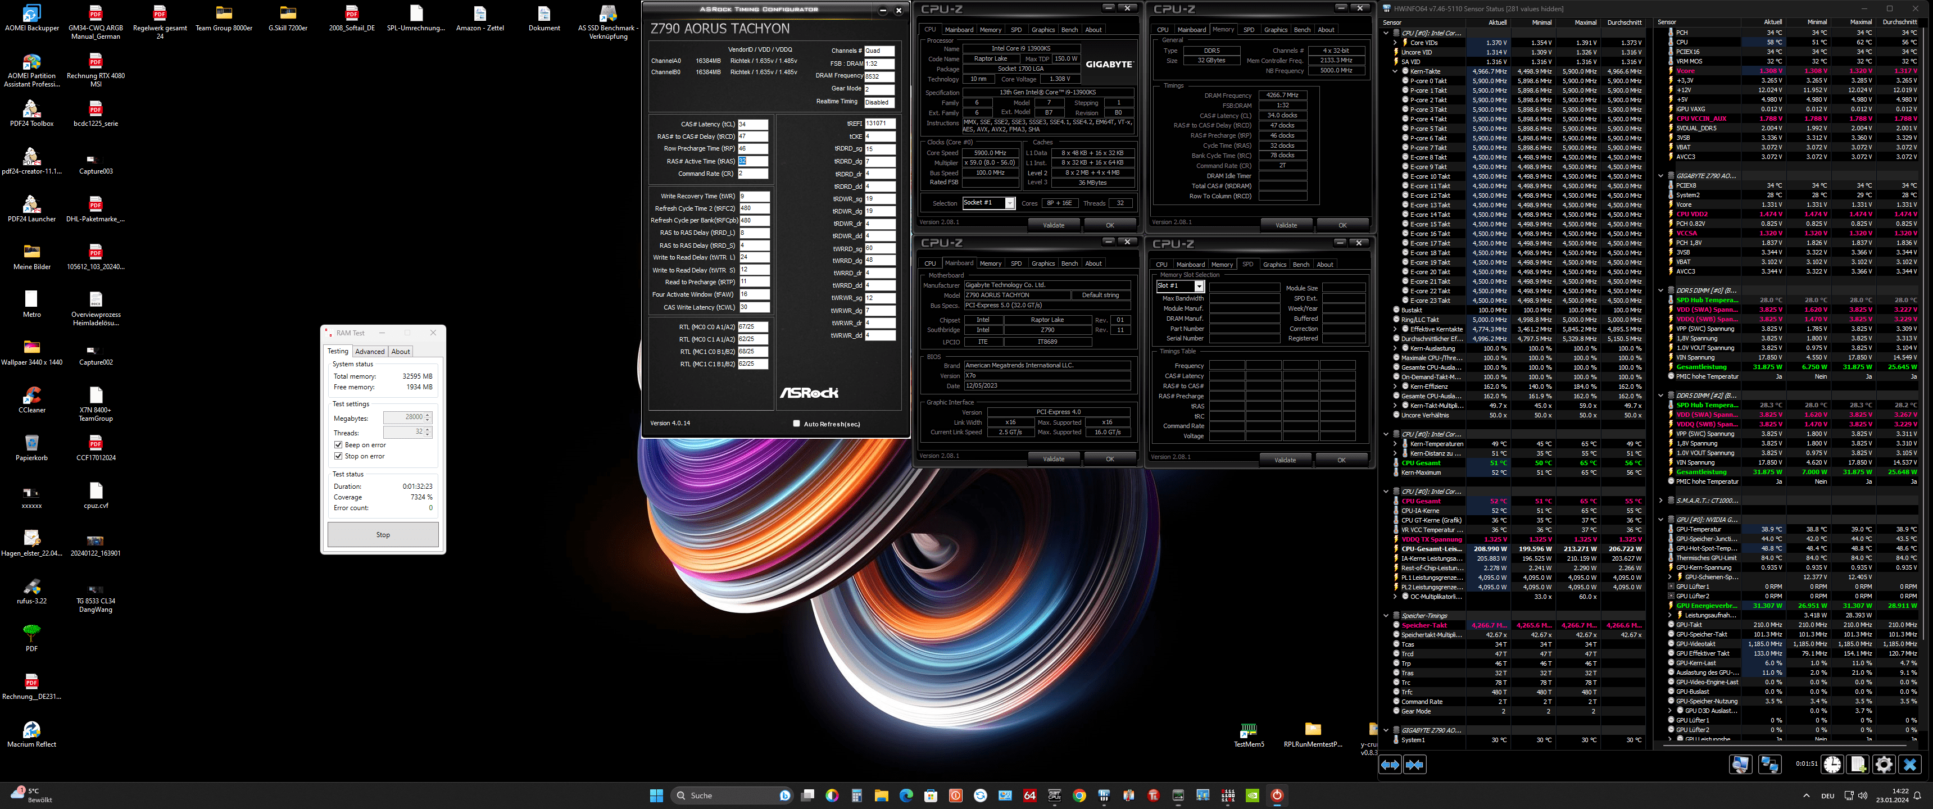Open AIDA64 taskbar icon
Image resolution: width=1933 pixels, height=809 pixels.
tap(1029, 796)
